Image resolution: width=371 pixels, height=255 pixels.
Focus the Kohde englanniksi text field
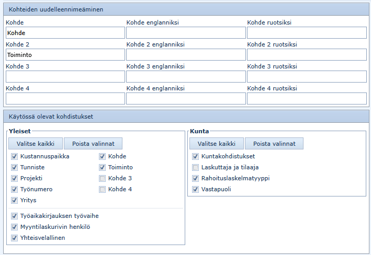pos(186,33)
